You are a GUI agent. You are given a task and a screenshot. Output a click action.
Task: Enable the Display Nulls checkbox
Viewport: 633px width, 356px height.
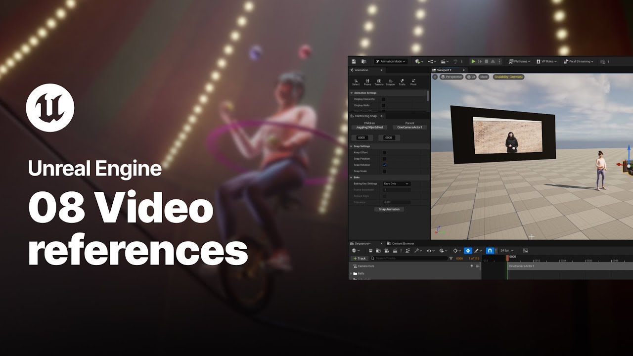[383, 105]
